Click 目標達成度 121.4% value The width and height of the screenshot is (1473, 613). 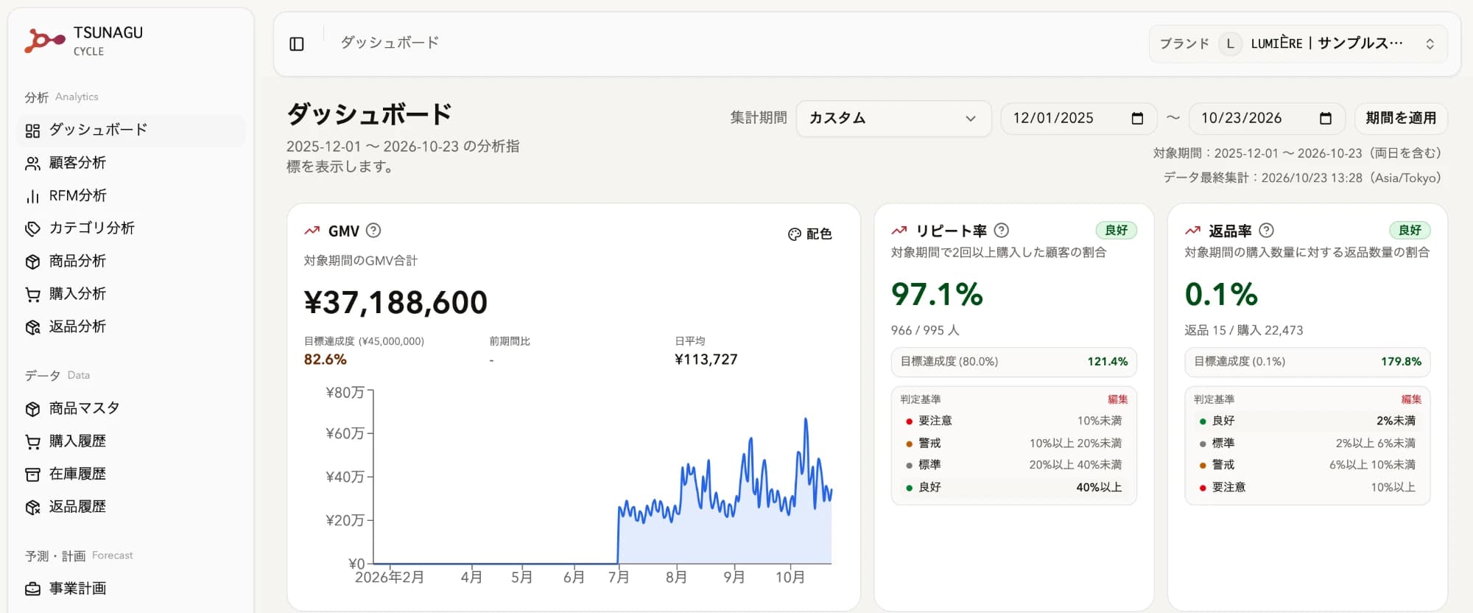1107,362
